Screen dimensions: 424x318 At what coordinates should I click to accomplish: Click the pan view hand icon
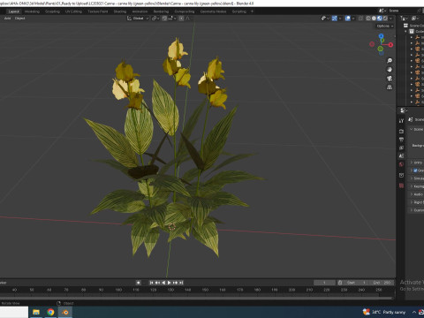(390, 70)
